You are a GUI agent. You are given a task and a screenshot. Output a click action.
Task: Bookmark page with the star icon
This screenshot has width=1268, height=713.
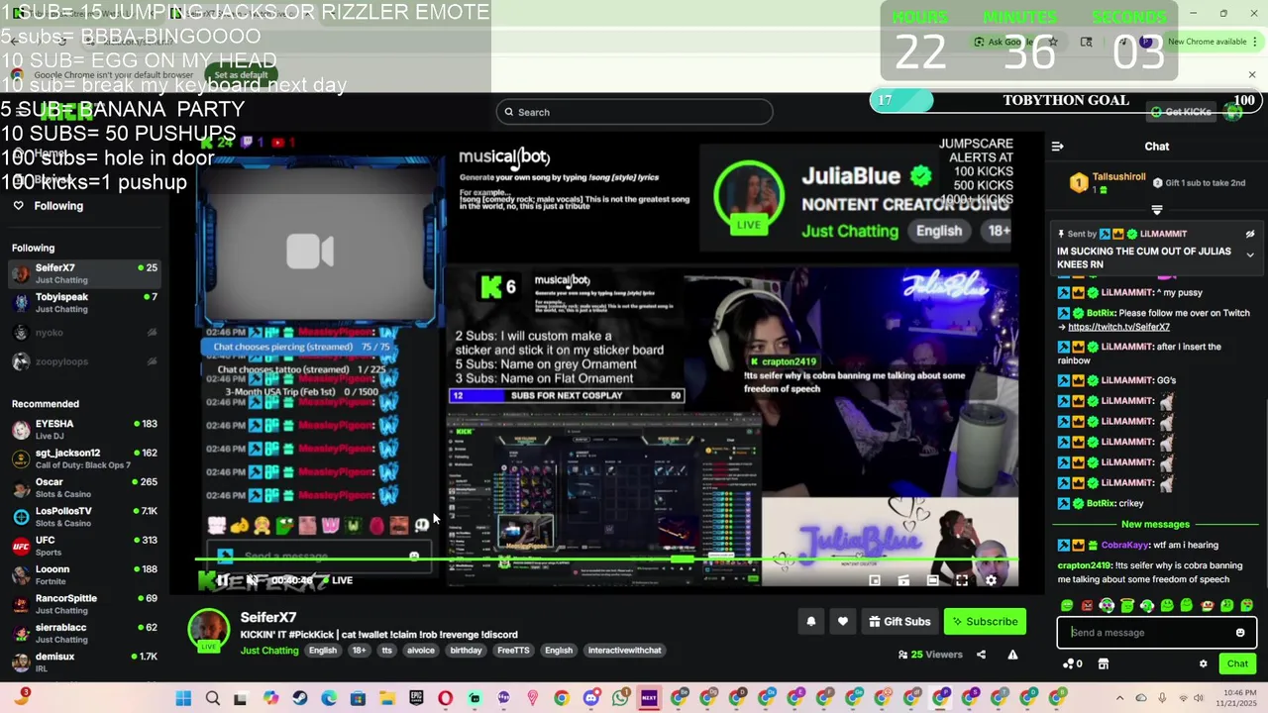pyautogui.click(x=1053, y=42)
